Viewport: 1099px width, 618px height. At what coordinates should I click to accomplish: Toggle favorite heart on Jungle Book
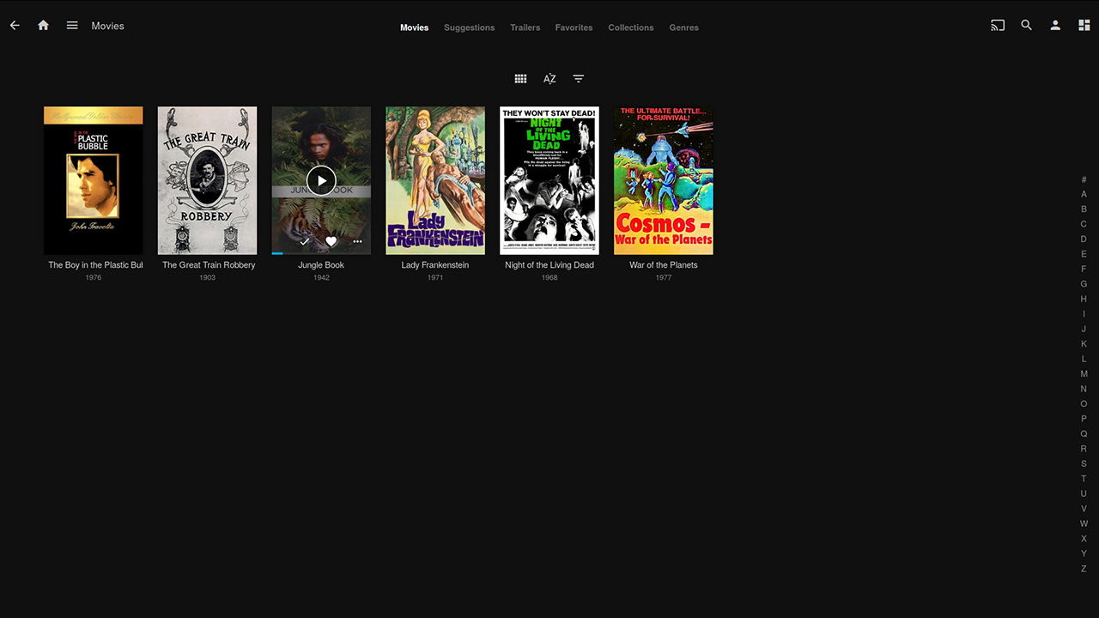click(x=331, y=242)
